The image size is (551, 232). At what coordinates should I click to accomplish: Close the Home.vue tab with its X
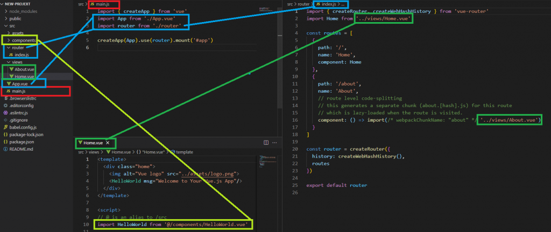(108, 143)
